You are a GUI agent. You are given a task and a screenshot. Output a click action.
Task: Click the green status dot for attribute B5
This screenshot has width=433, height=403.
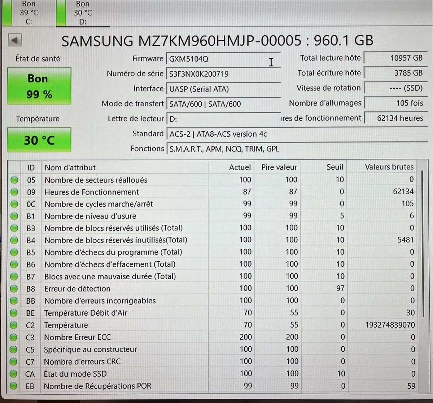(x=14, y=252)
